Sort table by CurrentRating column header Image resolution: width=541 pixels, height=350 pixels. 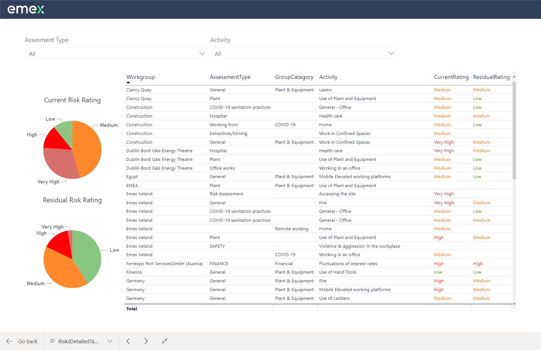[451, 77]
